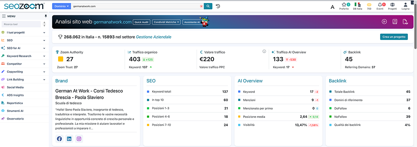Expand the Link Building sidebar section
417x147 pixels.
(24, 79)
